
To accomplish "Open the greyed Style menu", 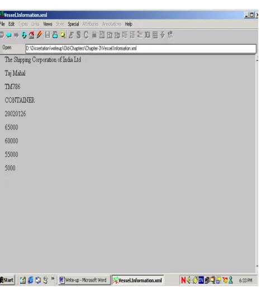I will tap(60, 24).
